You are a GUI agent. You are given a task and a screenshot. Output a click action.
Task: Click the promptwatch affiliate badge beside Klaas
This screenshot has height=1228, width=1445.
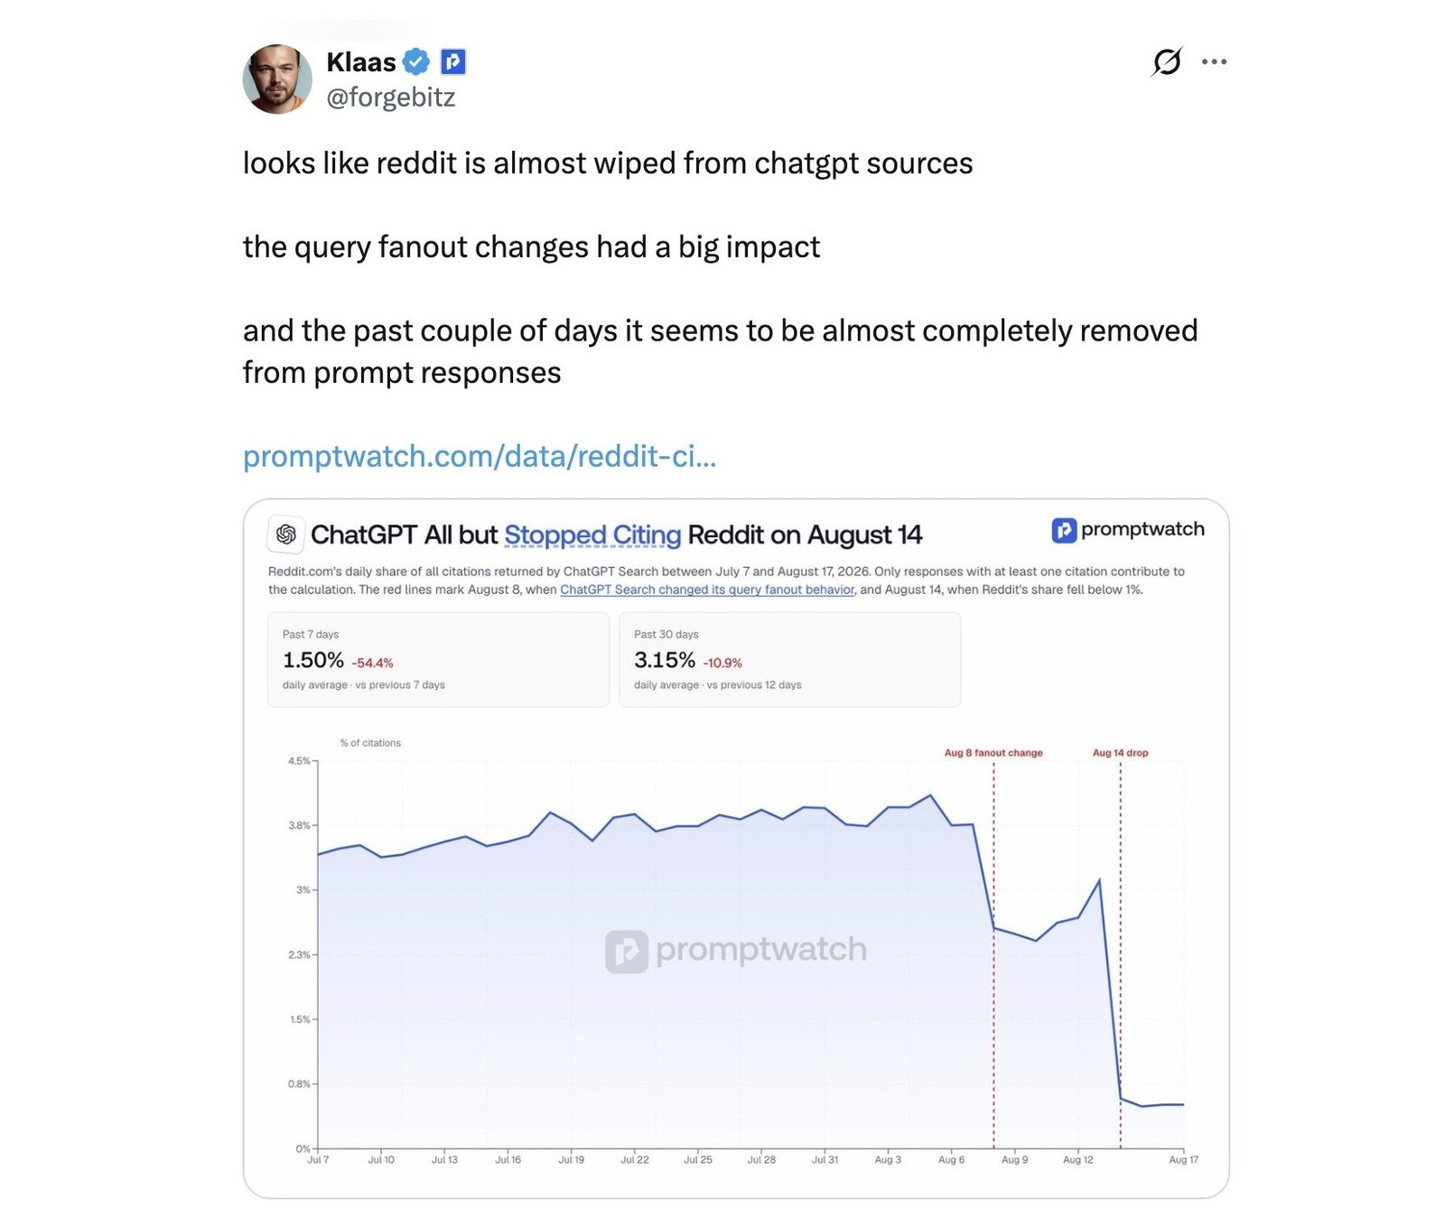click(x=452, y=62)
